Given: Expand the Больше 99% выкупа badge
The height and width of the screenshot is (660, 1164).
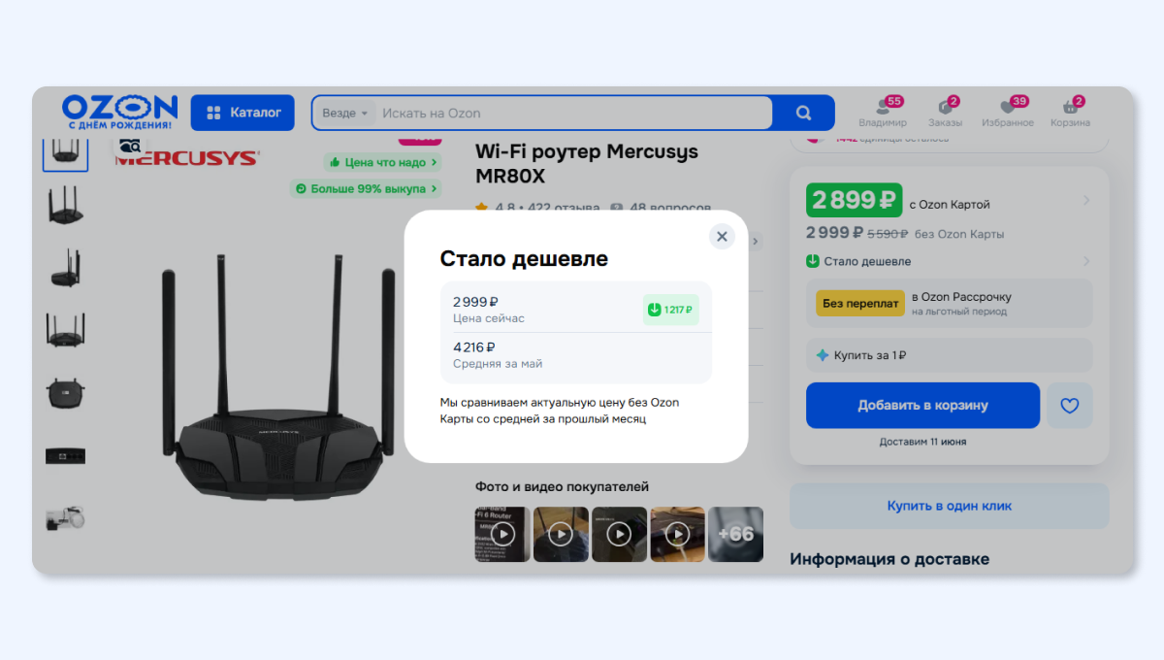Looking at the screenshot, I should coord(367,188).
